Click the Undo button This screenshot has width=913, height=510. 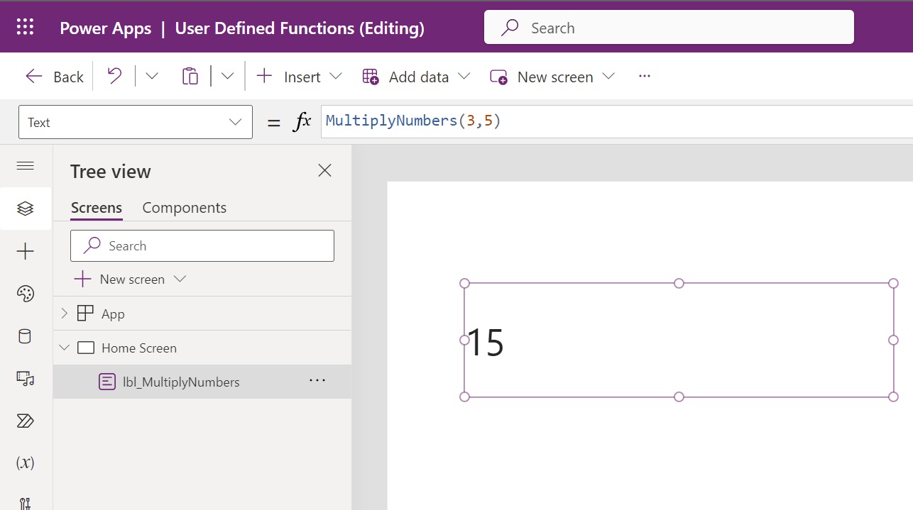pyautogui.click(x=114, y=76)
